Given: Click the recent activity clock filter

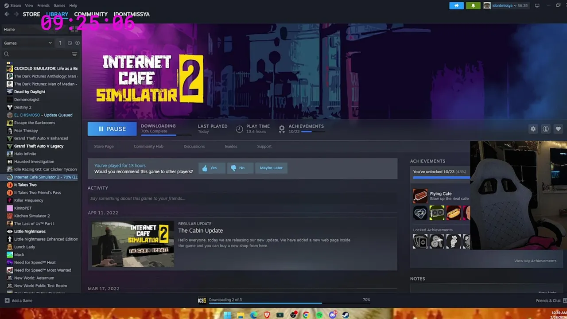Looking at the screenshot, I should tap(70, 43).
